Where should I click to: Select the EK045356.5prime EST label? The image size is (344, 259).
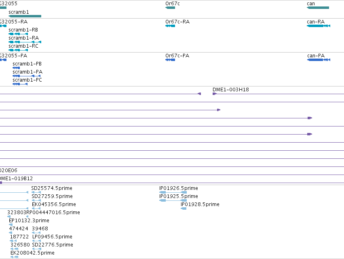54,204
